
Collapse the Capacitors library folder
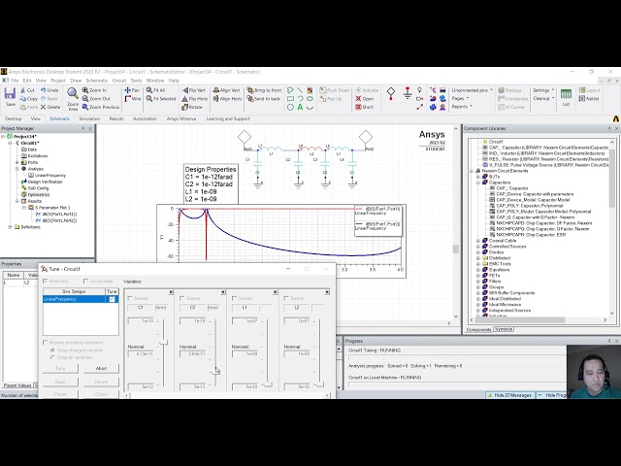[478, 183]
